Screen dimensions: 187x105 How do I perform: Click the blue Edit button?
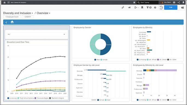click(171, 7)
